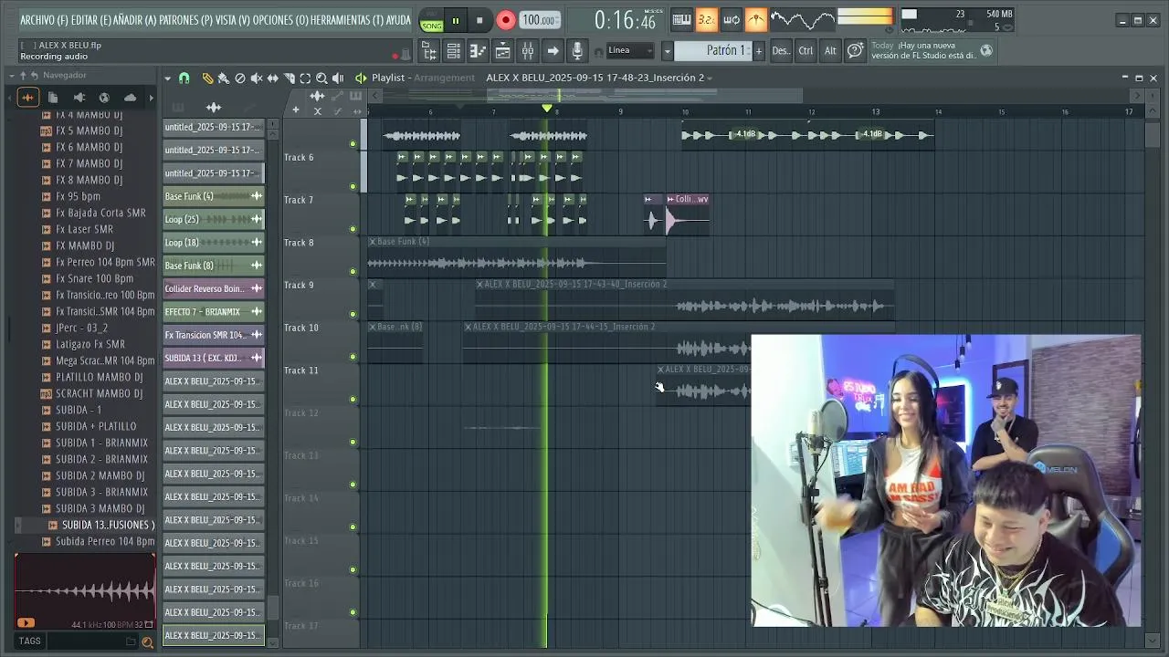Screen dimensions: 1169x657
Task: Open the clip title Inserción 2 dropdown
Action: [710, 78]
